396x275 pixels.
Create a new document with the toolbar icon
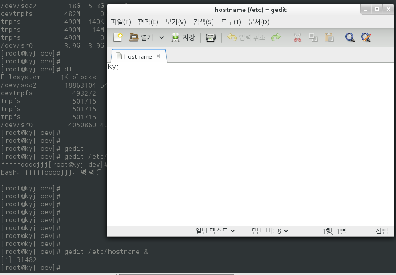(118, 37)
